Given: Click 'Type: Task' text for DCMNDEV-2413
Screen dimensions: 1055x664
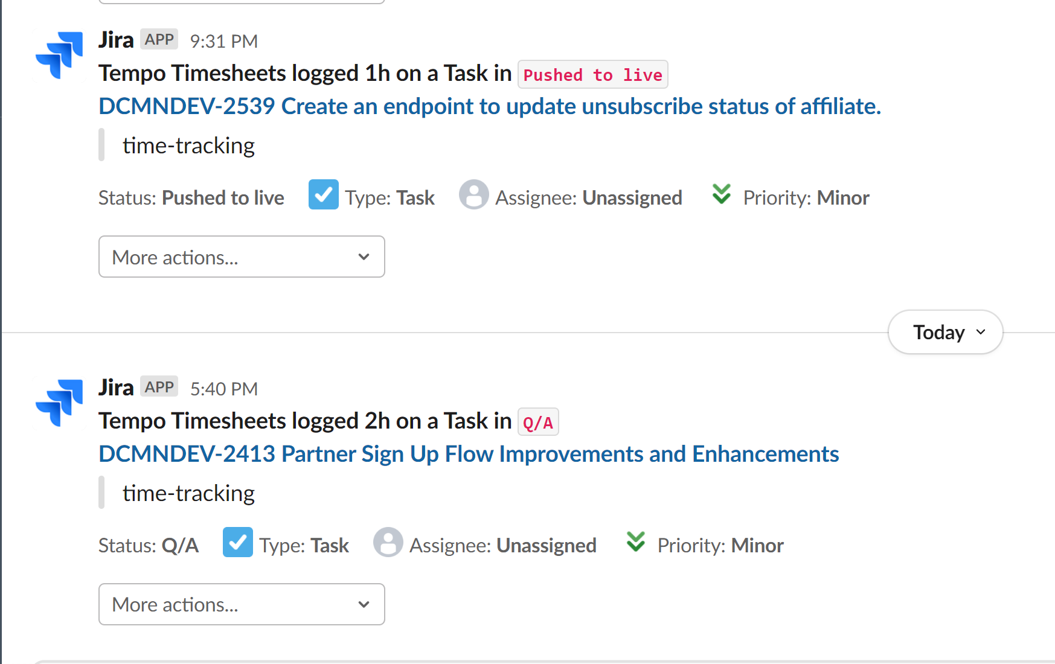Looking at the screenshot, I should coord(304,545).
